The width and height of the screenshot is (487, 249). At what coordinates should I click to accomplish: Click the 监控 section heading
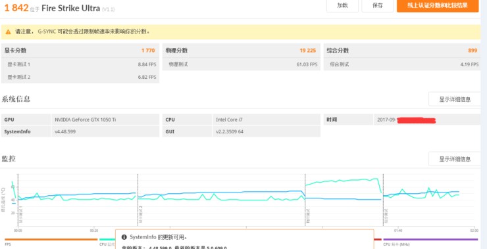click(9, 159)
